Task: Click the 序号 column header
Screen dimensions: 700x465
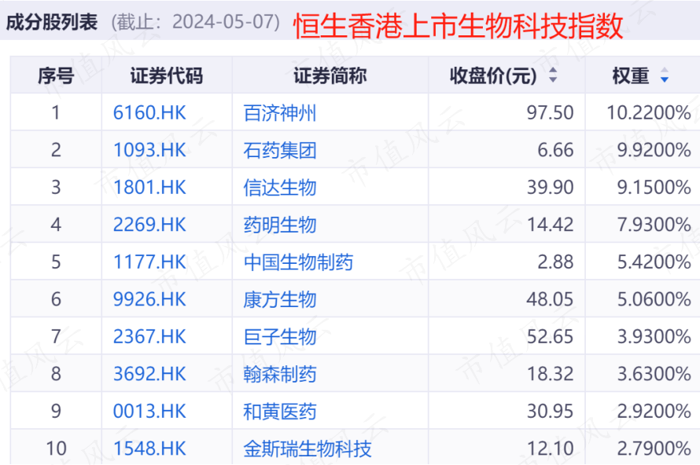Action: 56,75
